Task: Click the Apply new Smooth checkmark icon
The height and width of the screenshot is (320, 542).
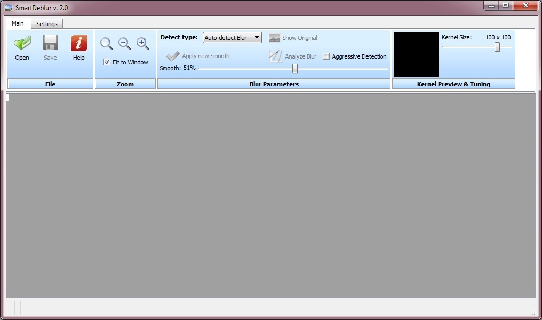Action: coord(173,56)
